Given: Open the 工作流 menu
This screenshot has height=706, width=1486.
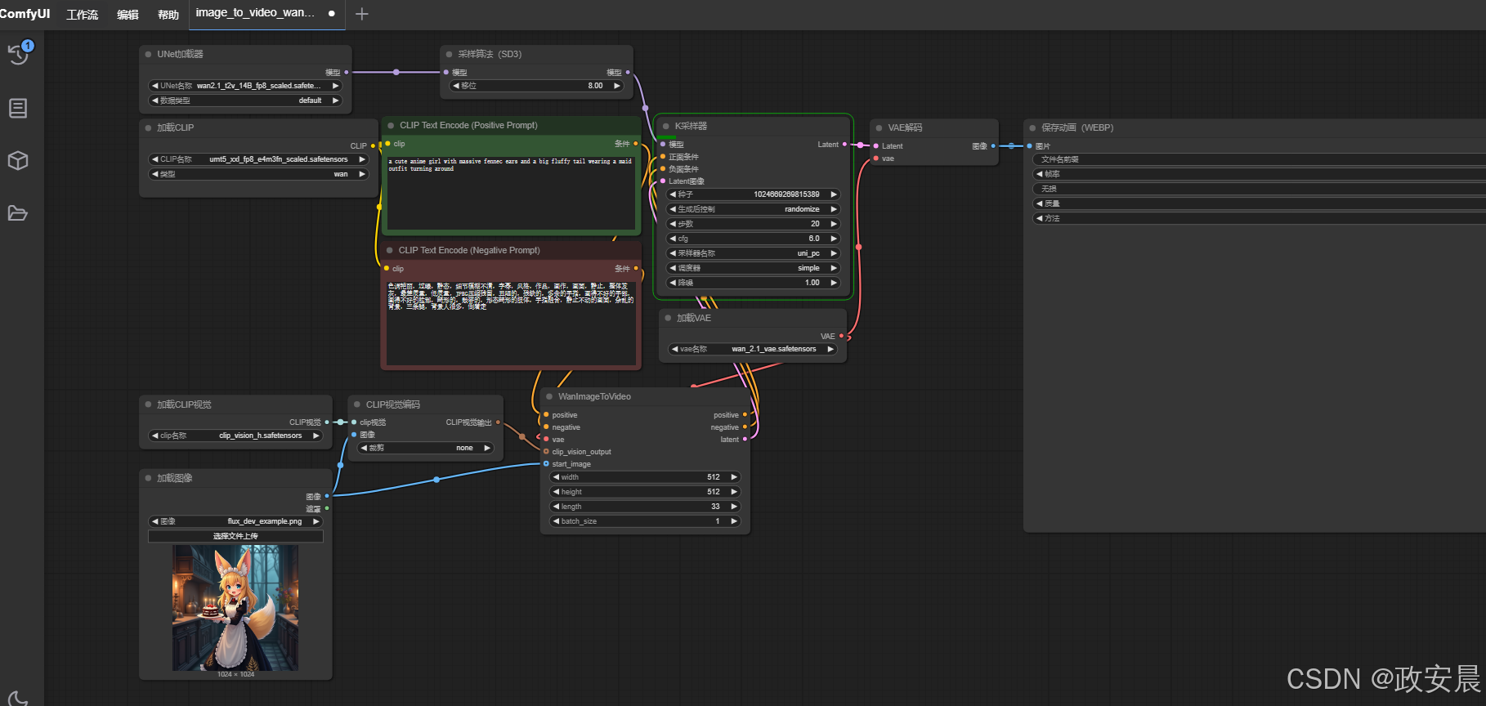Looking at the screenshot, I should click(82, 15).
